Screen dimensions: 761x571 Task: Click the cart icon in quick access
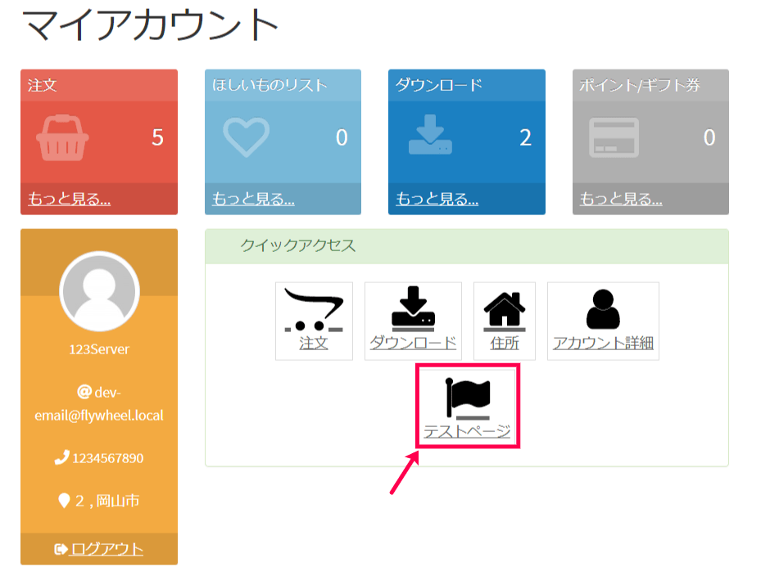(314, 310)
